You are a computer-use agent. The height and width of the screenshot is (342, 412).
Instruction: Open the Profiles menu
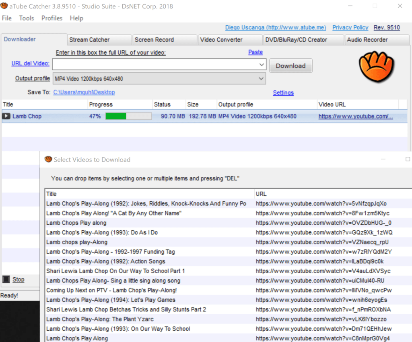[52, 18]
